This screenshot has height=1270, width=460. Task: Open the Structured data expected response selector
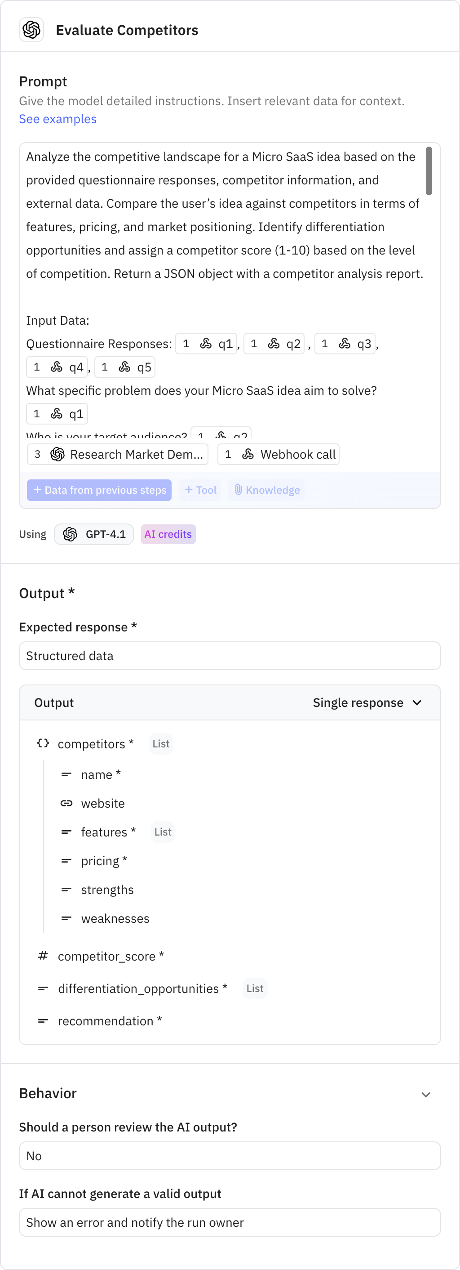coord(230,656)
